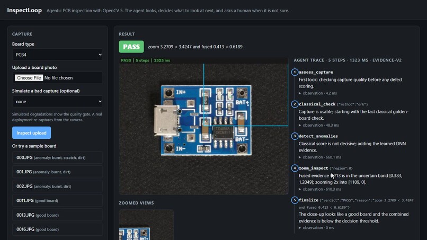427x240 pixels.
Task: Click the 'detect_anomalies' step name
Action: tap(318, 136)
